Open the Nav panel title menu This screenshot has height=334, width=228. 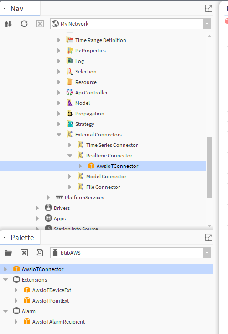point(5,9)
